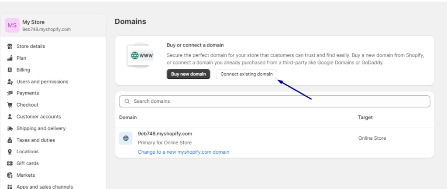The image size is (447, 189).
Task: Click the Locations pin icon
Action: click(x=10, y=152)
